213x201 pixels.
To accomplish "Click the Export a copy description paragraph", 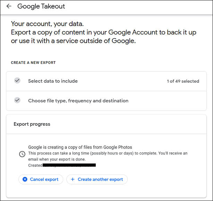I will [x=103, y=36].
